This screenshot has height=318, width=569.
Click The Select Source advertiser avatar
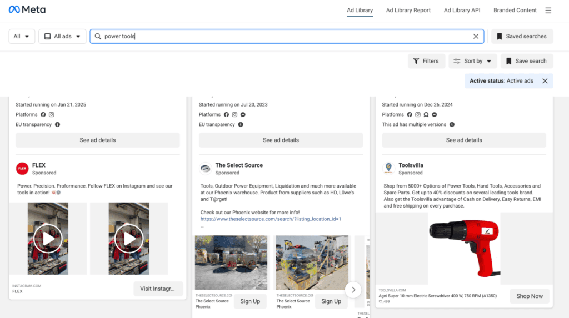tap(206, 169)
